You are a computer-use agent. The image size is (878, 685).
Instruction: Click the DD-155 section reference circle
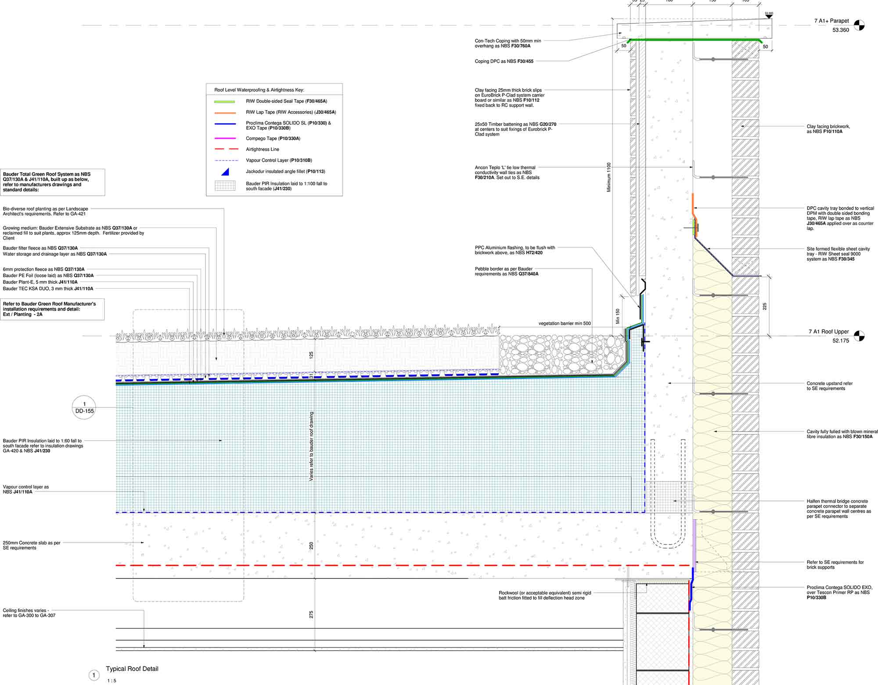point(84,407)
